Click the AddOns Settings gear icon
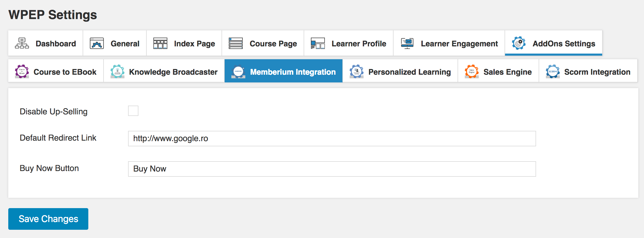Viewport: 644px width, 238px height. (x=519, y=43)
